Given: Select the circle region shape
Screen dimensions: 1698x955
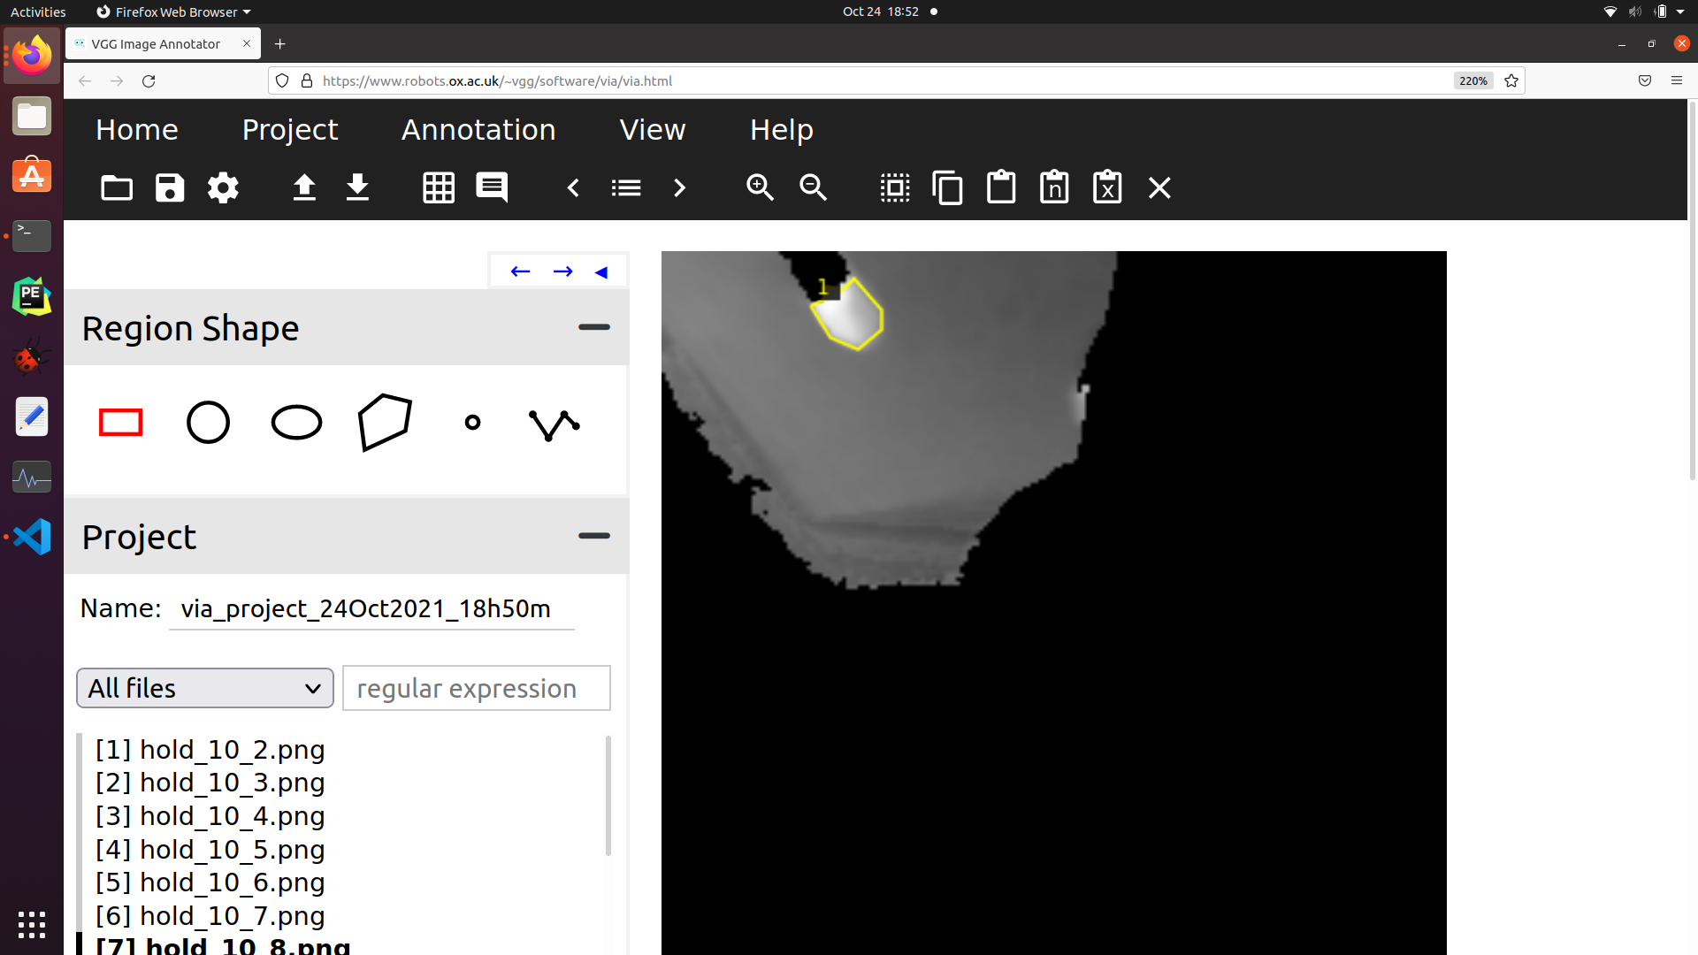Looking at the screenshot, I should click(x=209, y=423).
